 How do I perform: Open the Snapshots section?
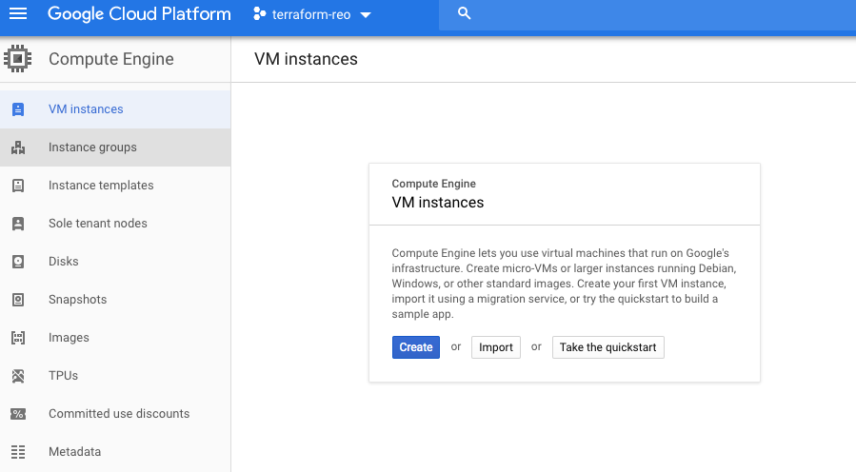[115, 300]
